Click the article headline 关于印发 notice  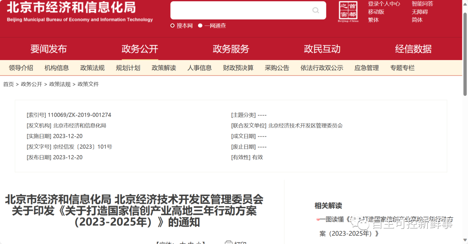(x=134, y=211)
